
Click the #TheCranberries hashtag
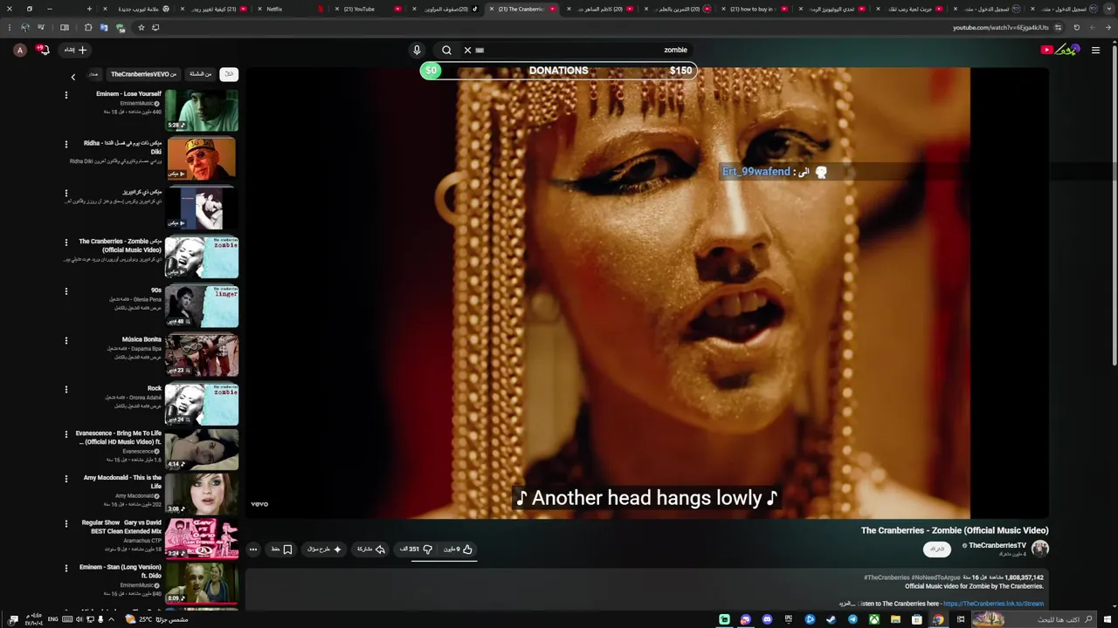(887, 577)
